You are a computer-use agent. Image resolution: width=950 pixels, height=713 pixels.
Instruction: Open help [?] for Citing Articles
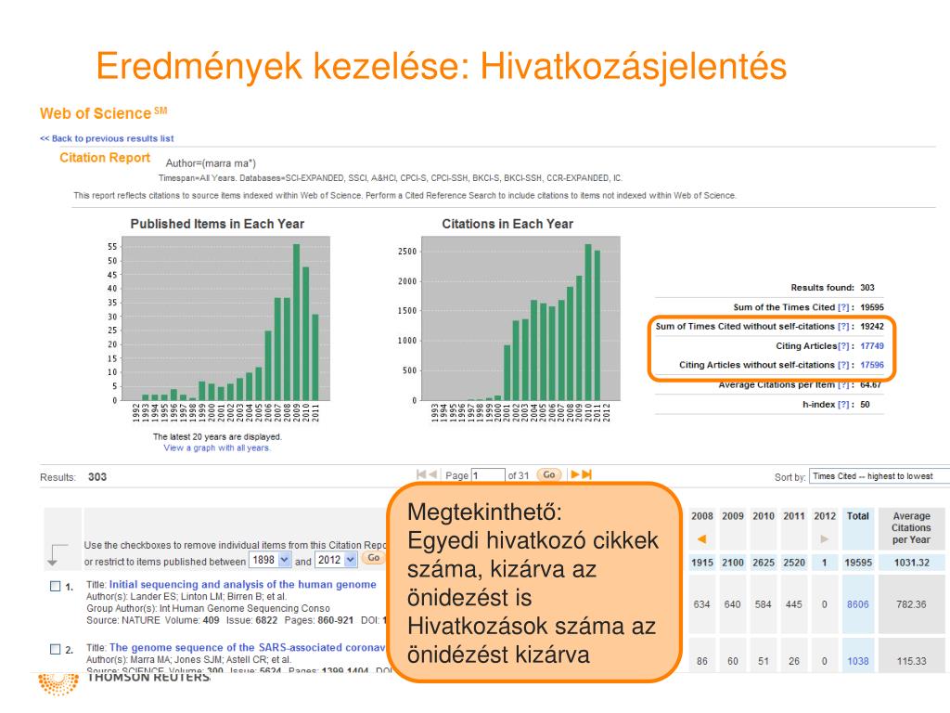pos(843,346)
